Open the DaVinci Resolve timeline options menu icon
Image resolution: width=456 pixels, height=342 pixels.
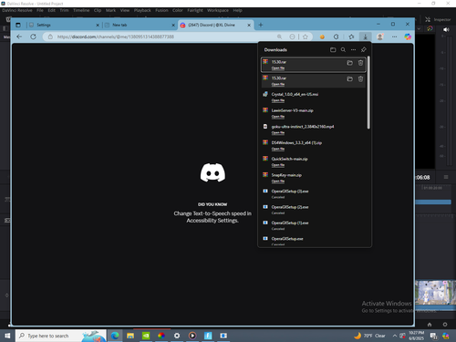click(x=446, y=177)
